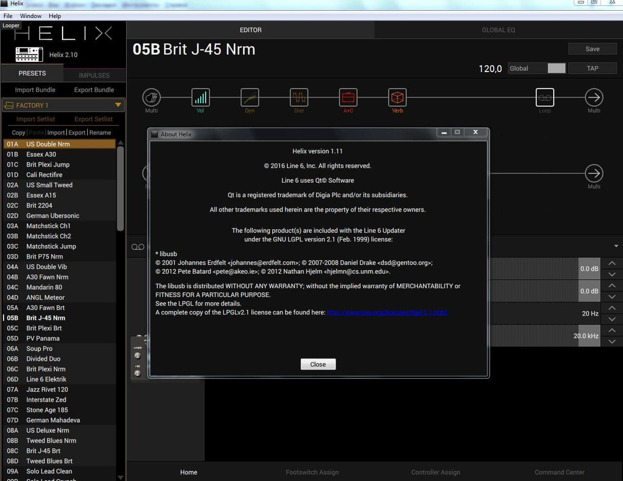
Task: Select the Dyn dynamics block
Action: click(250, 97)
